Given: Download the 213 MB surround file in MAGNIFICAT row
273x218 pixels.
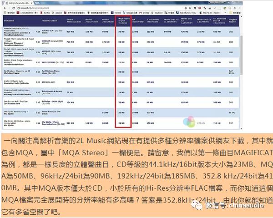Looking at the screenshot, I should (x=150, y=32).
